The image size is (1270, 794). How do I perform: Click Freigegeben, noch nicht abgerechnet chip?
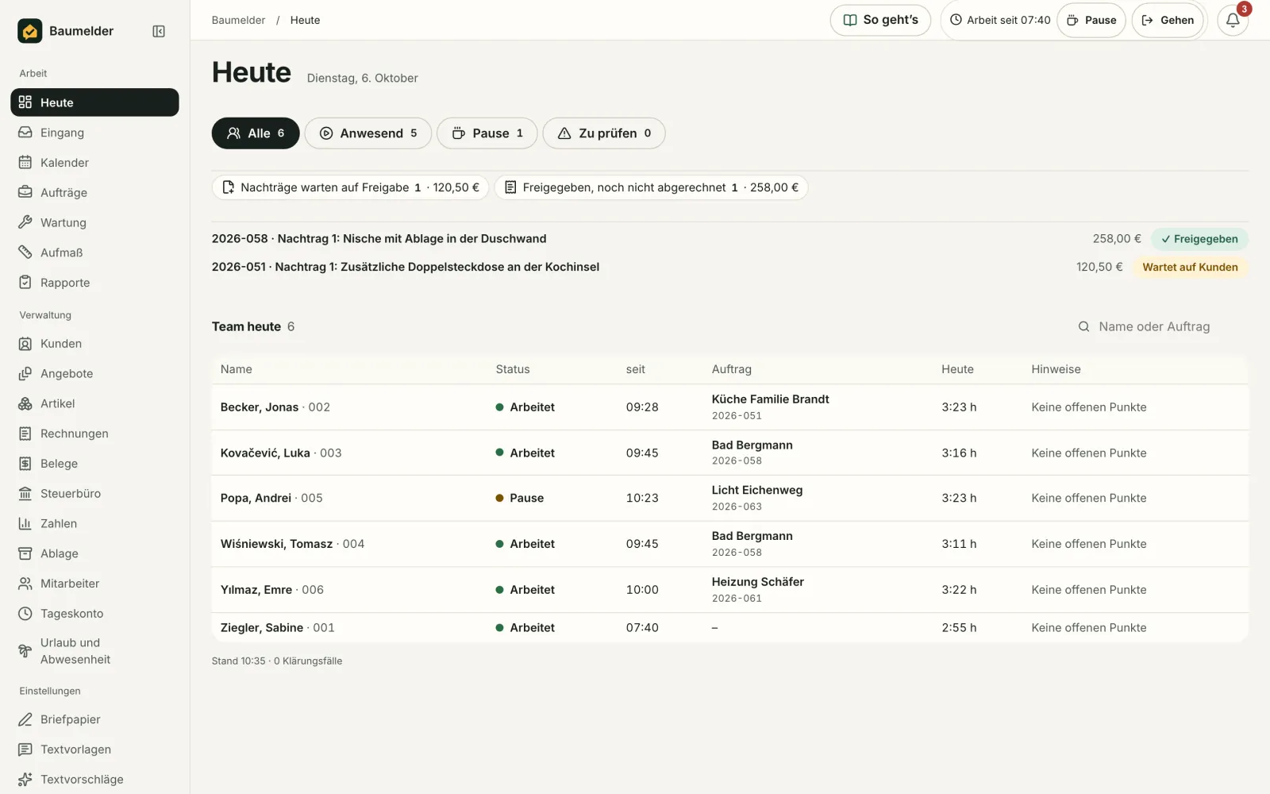(651, 187)
